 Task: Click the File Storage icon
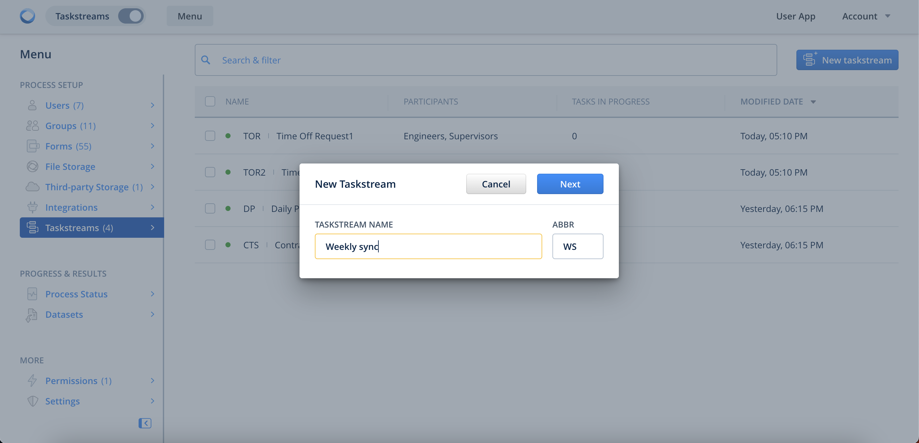click(x=33, y=166)
